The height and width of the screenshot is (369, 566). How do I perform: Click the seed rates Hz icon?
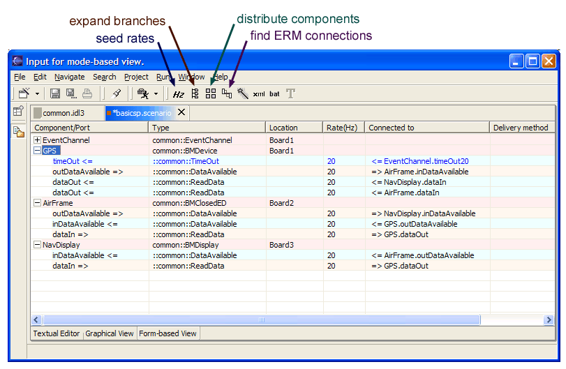pos(179,93)
